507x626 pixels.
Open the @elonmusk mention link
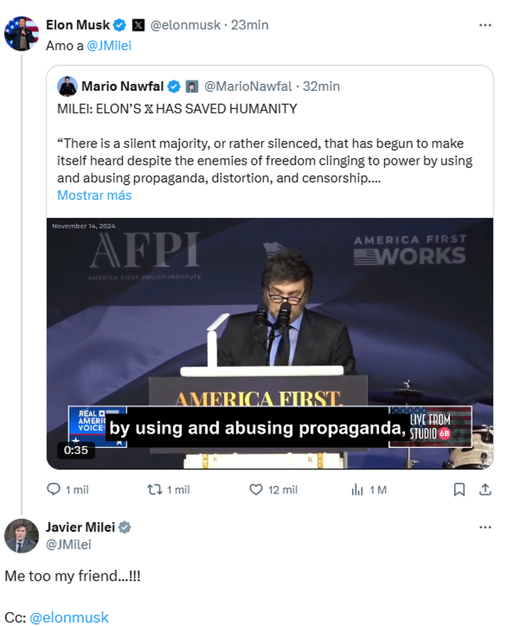pos(69,617)
